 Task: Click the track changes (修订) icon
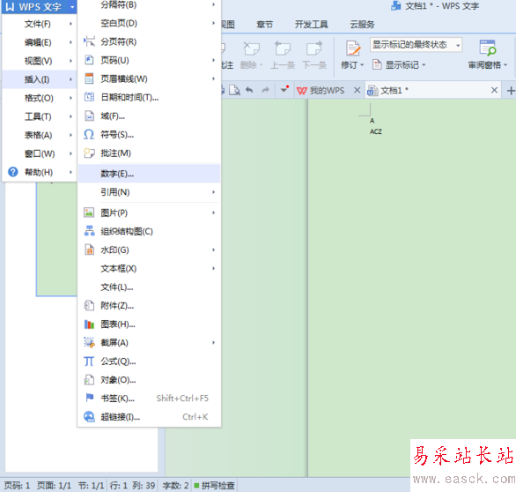tap(353, 48)
